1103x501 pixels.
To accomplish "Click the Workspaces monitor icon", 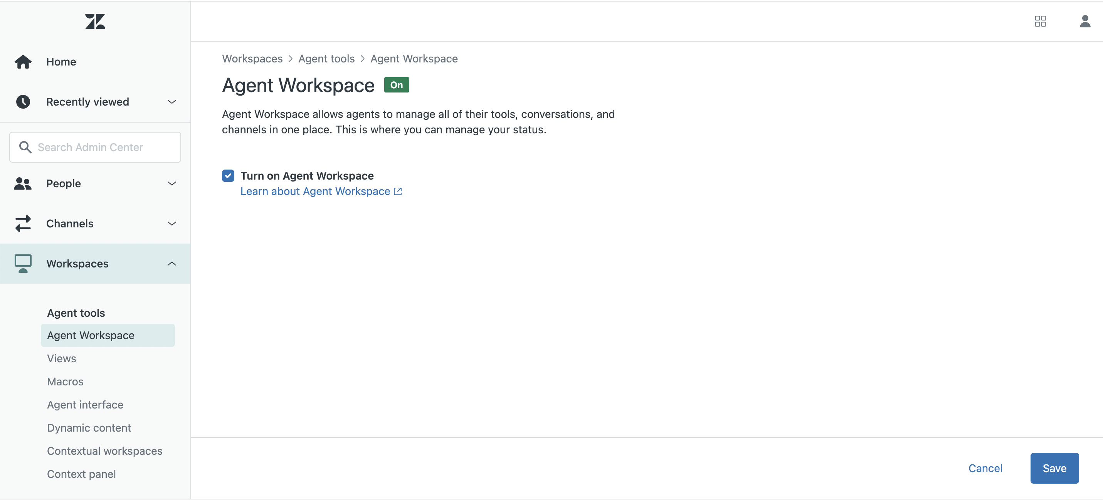I will click(x=23, y=264).
